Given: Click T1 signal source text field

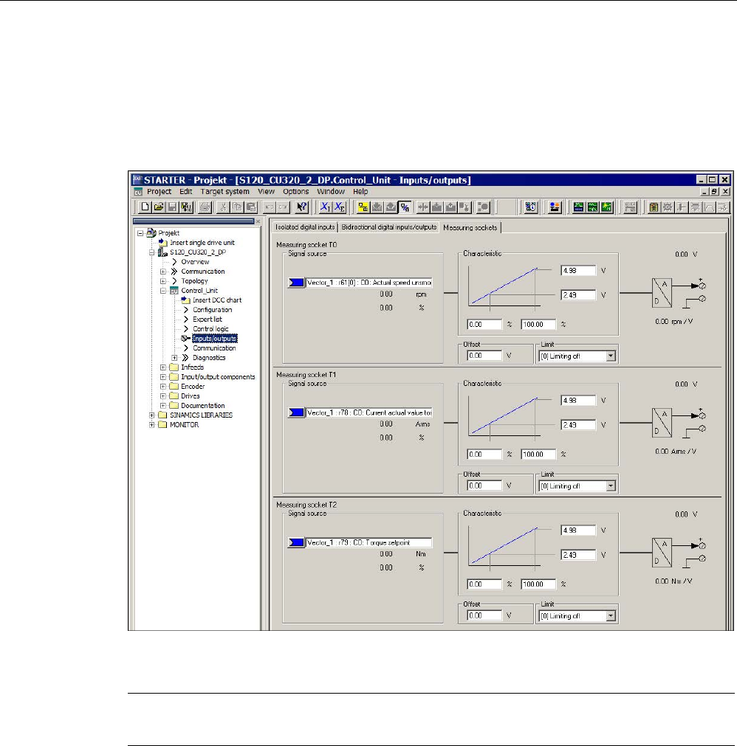Looking at the screenshot, I should [368, 412].
